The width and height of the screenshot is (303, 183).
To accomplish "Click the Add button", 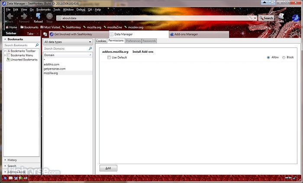I will 108,168.
